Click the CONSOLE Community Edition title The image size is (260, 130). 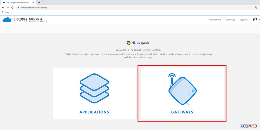(x=38, y=19)
